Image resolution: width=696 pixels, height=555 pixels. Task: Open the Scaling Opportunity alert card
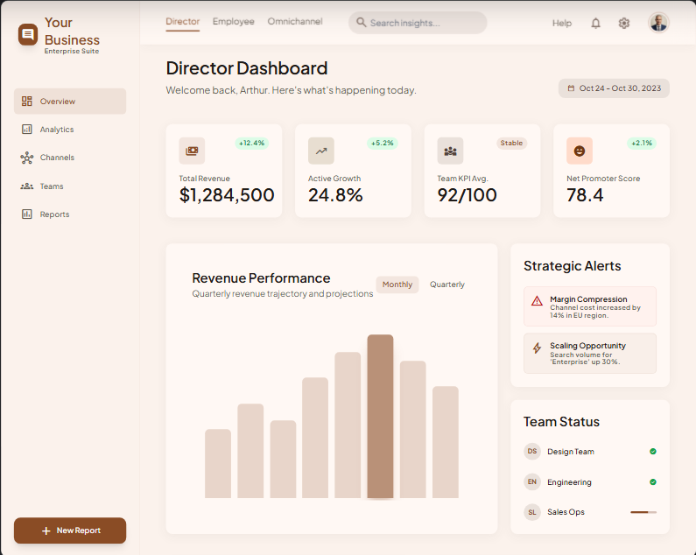(x=590, y=354)
